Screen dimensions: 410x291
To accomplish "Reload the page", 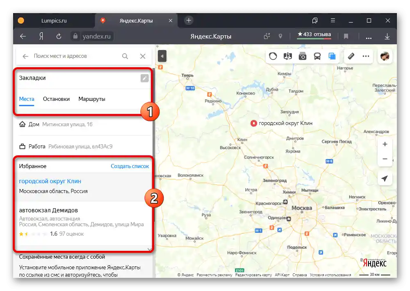I will [x=59, y=36].
